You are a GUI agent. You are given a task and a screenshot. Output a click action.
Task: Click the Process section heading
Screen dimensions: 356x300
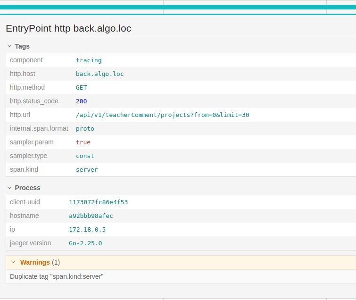pos(27,188)
